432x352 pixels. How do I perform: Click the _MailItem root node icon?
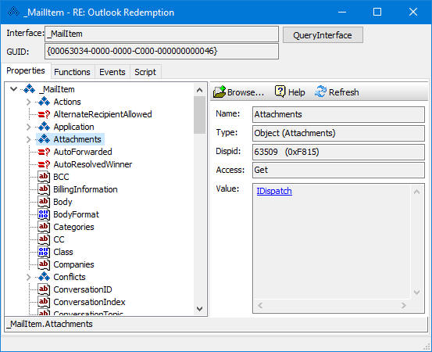coord(29,89)
